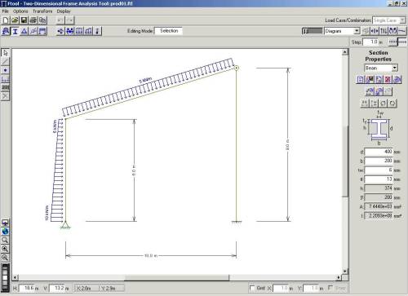
Task: Open the Uniform Load toolbar icon
Action: [79, 31]
